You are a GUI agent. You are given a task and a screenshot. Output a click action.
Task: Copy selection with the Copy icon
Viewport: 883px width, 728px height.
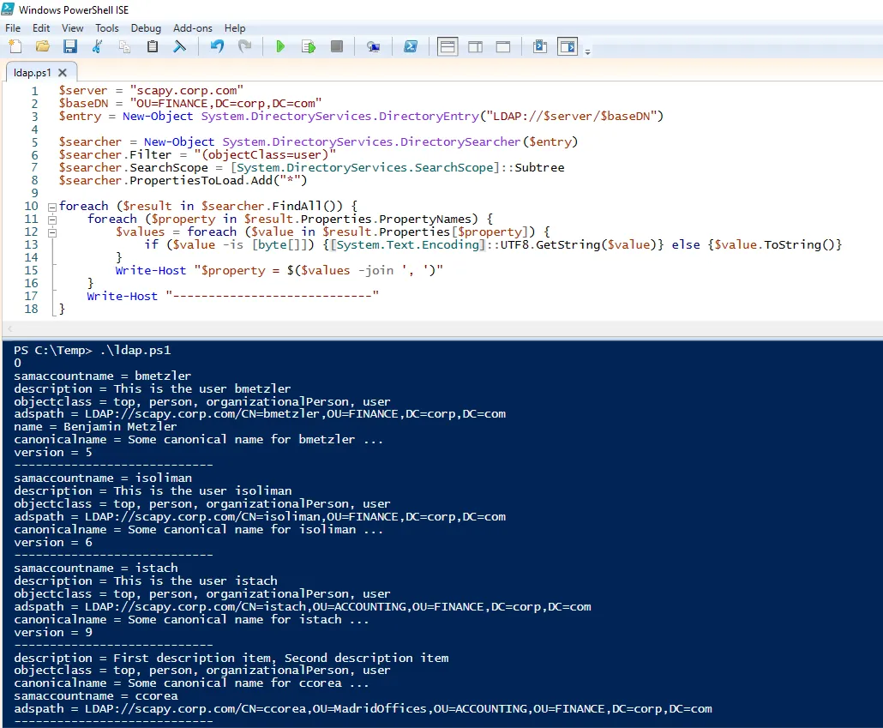124,46
